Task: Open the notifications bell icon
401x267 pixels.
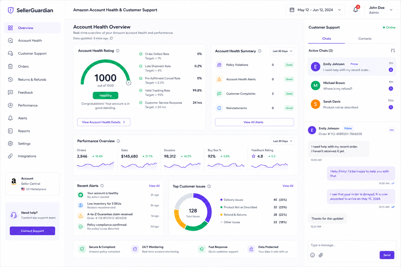Action: click(356, 10)
